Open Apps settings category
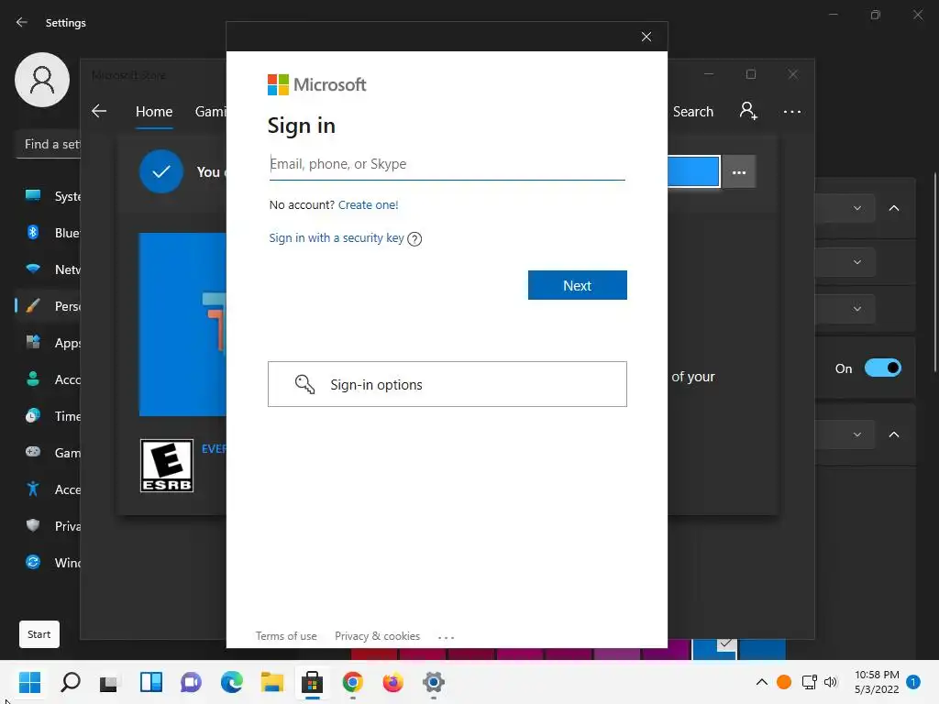939x704 pixels. (x=48, y=343)
